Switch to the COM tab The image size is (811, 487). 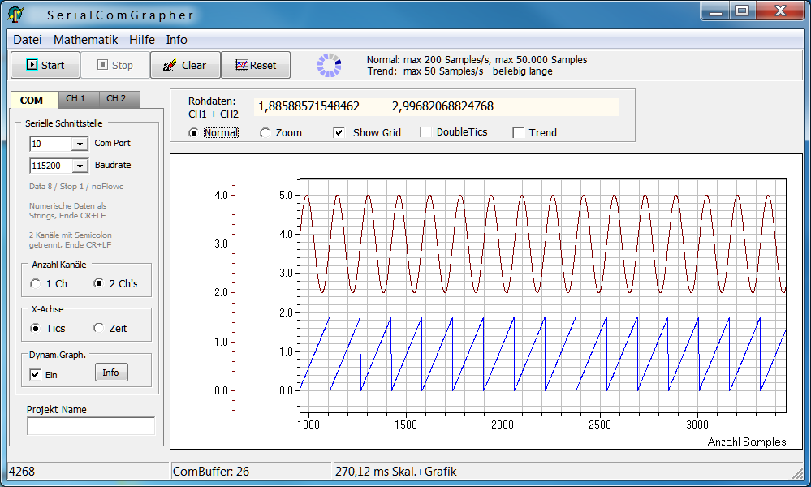[34, 100]
